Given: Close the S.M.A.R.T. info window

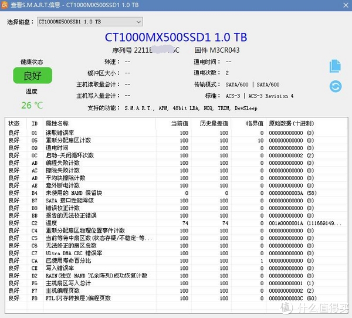Looking at the screenshot, I should [x=346, y=5].
